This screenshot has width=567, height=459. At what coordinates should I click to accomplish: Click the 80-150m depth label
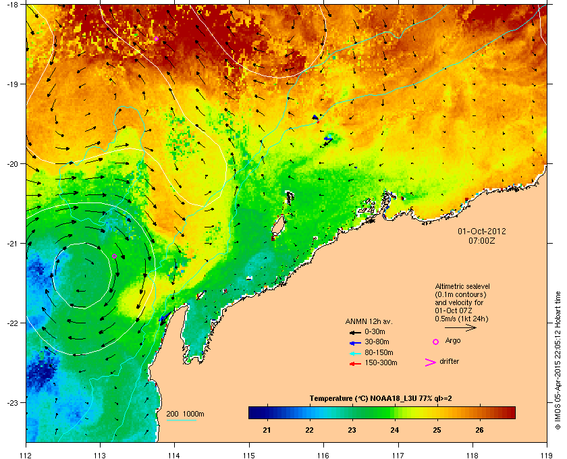tap(379, 352)
